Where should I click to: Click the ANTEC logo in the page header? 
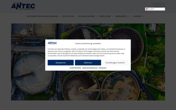pyautogui.click(x=23, y=6)
